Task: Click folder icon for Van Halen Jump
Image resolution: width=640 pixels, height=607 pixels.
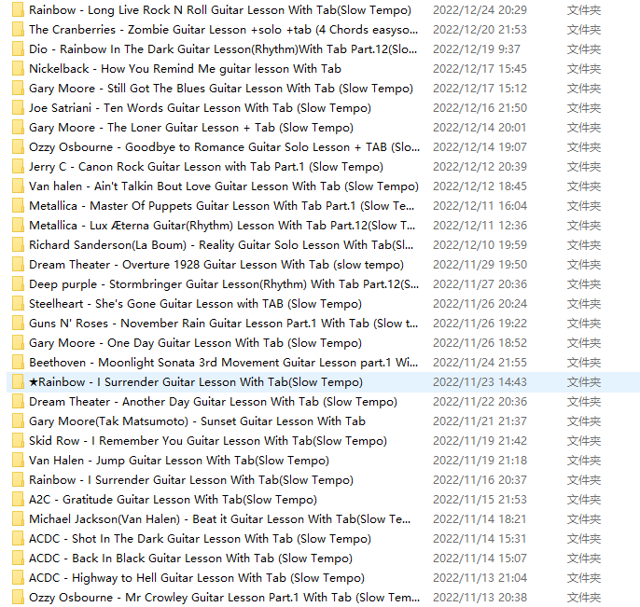Action: (x=18, y=461)
